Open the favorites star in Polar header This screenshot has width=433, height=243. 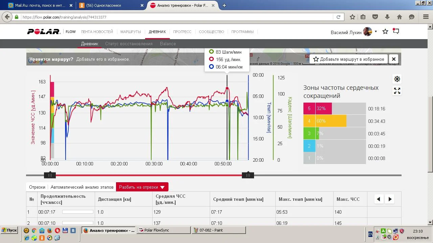coord(385,31)
